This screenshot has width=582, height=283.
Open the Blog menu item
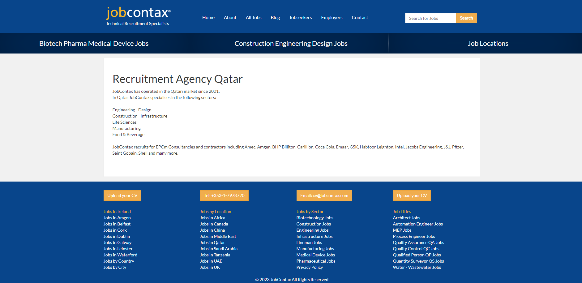(x=275, y=18)
